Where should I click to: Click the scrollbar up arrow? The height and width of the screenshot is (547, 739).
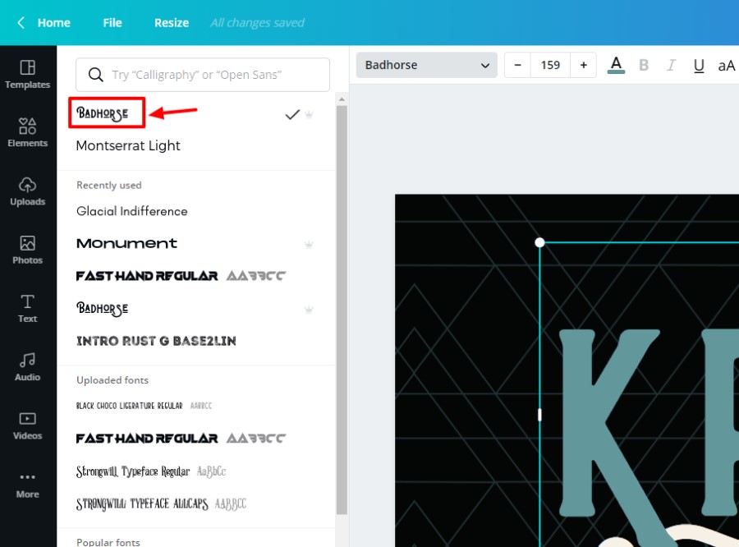pos(342,99)
